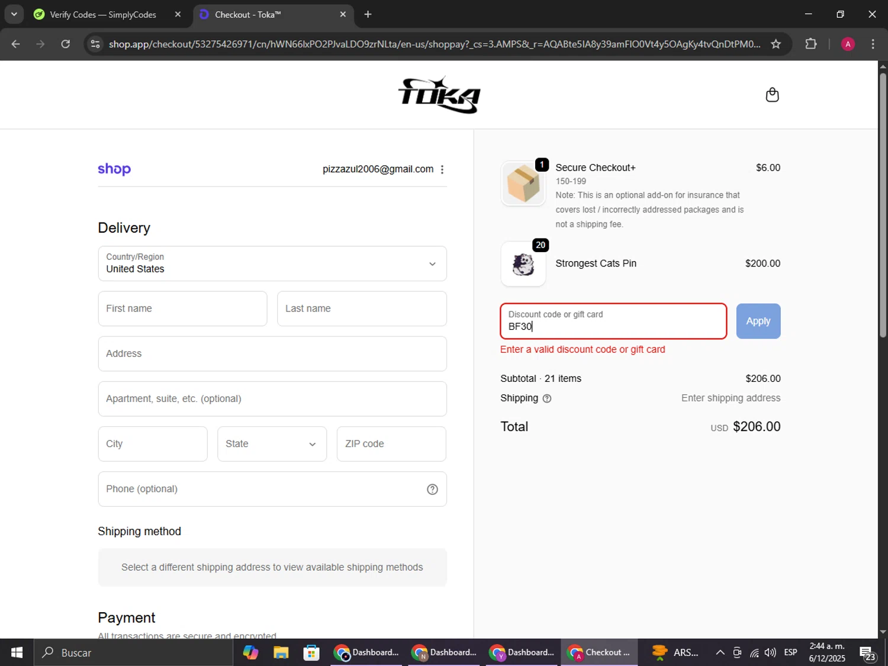This screenshot has width=888, height=666.
Task: Open the Chrome extensions puzzle icon
Action: coord(811,44)
